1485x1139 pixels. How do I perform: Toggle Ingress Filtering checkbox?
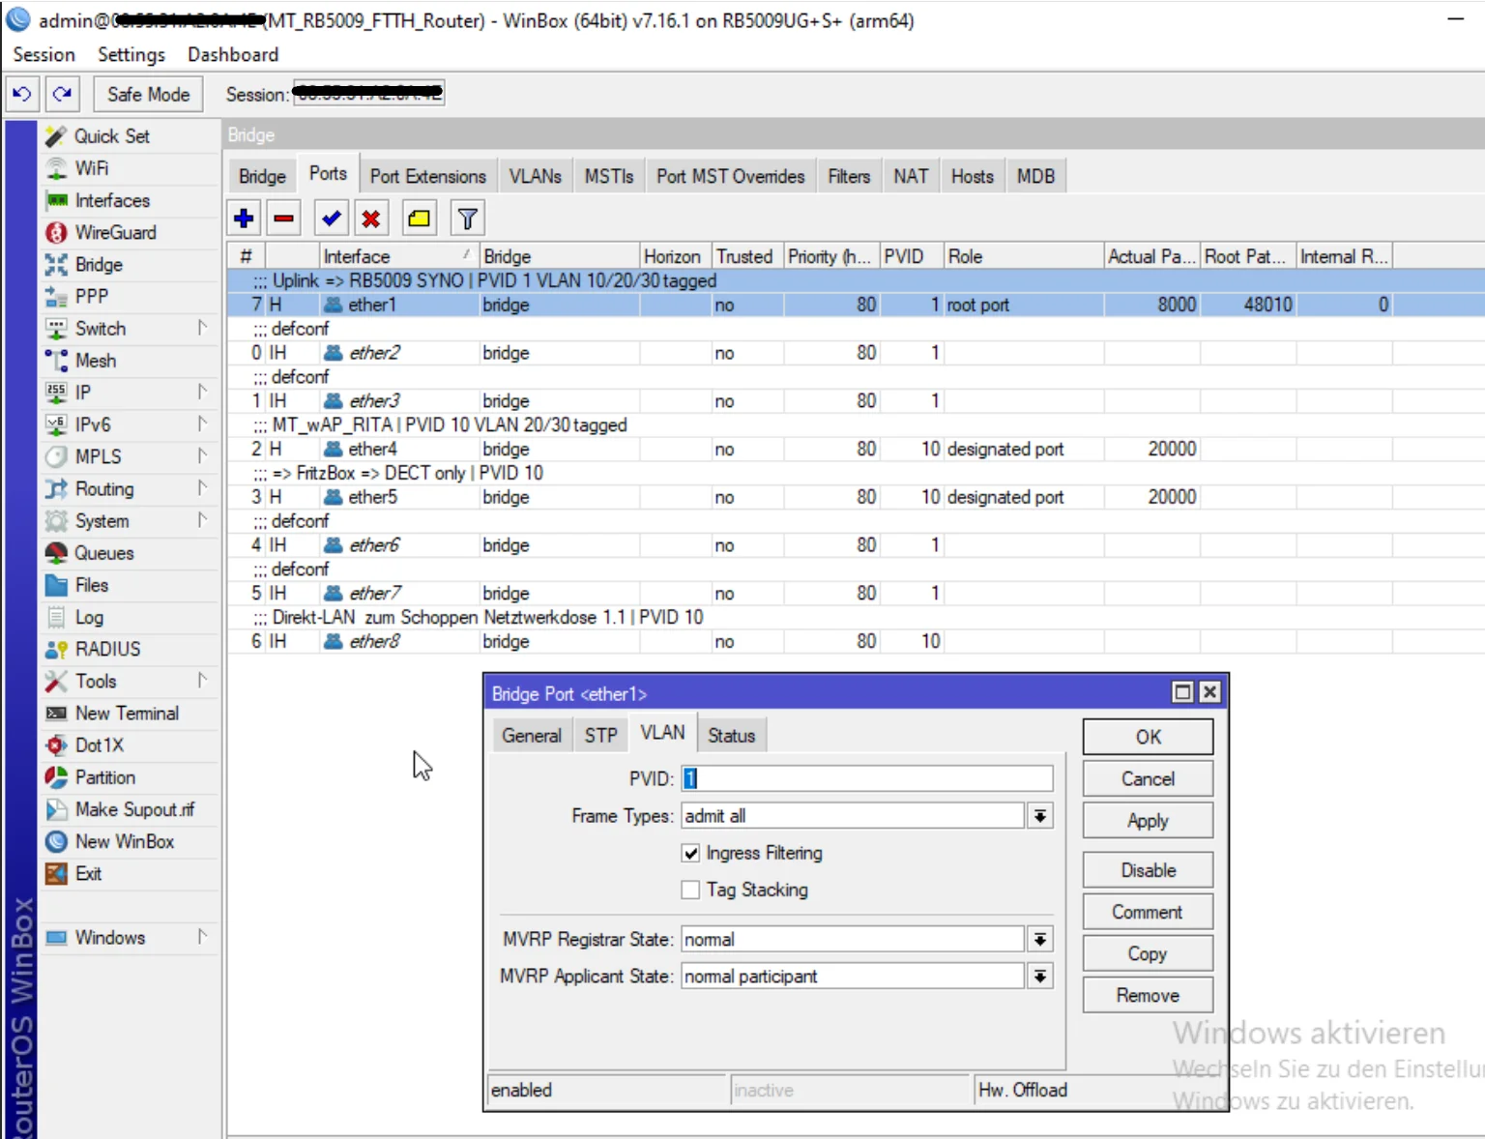pos(690,853)
